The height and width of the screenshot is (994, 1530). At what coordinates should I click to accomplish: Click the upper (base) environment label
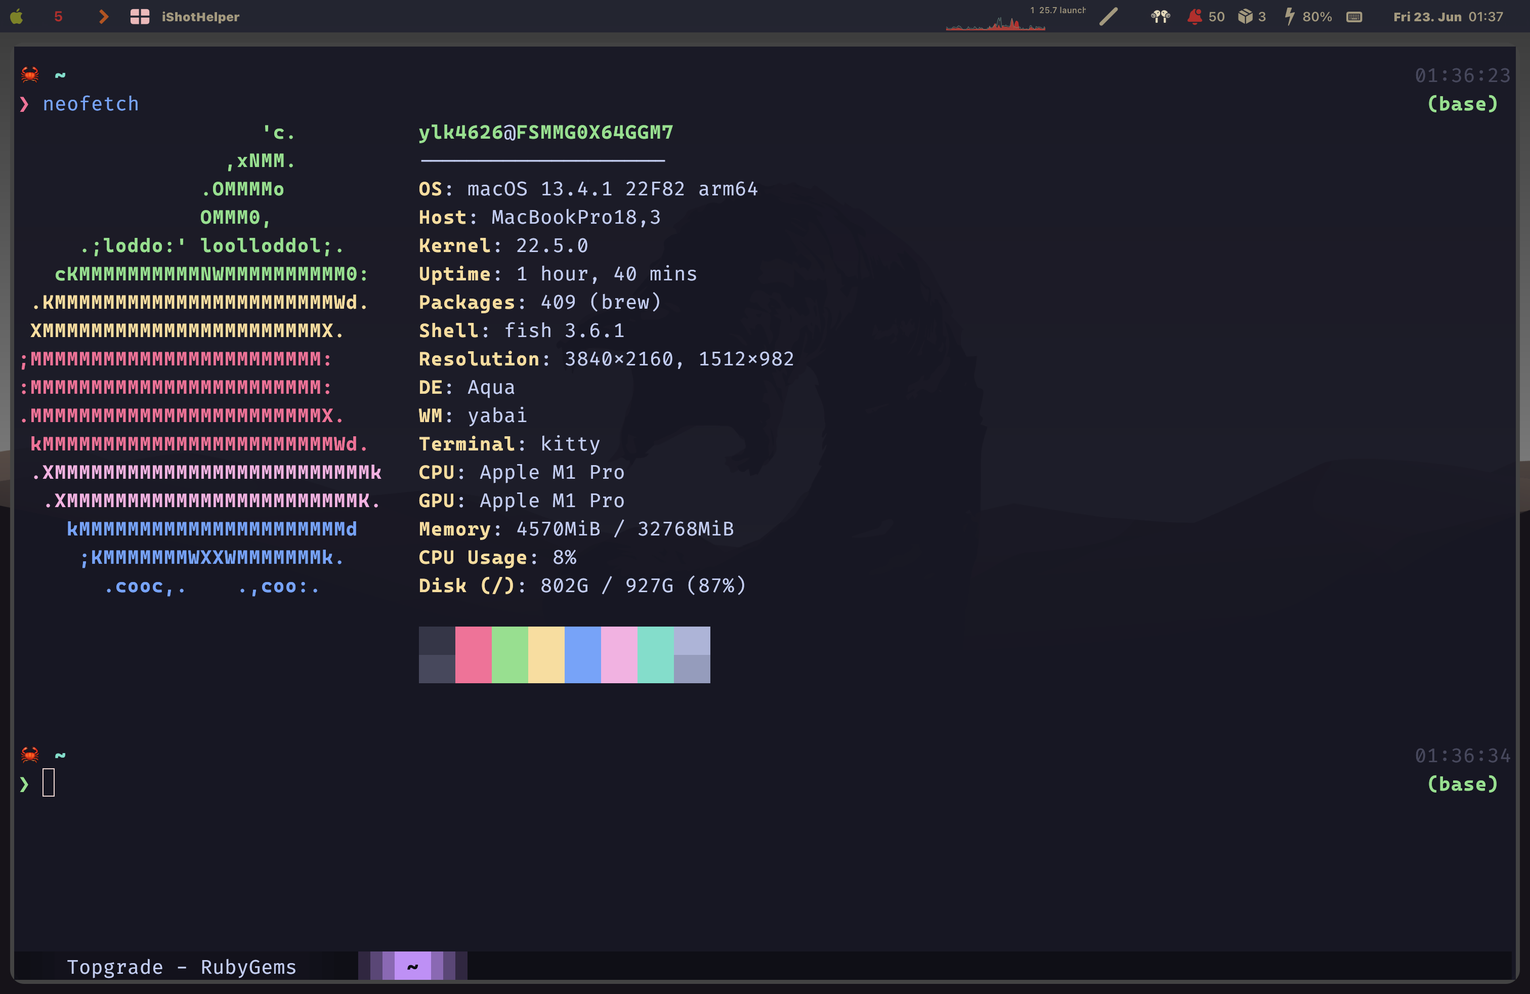pos(1463,104)
